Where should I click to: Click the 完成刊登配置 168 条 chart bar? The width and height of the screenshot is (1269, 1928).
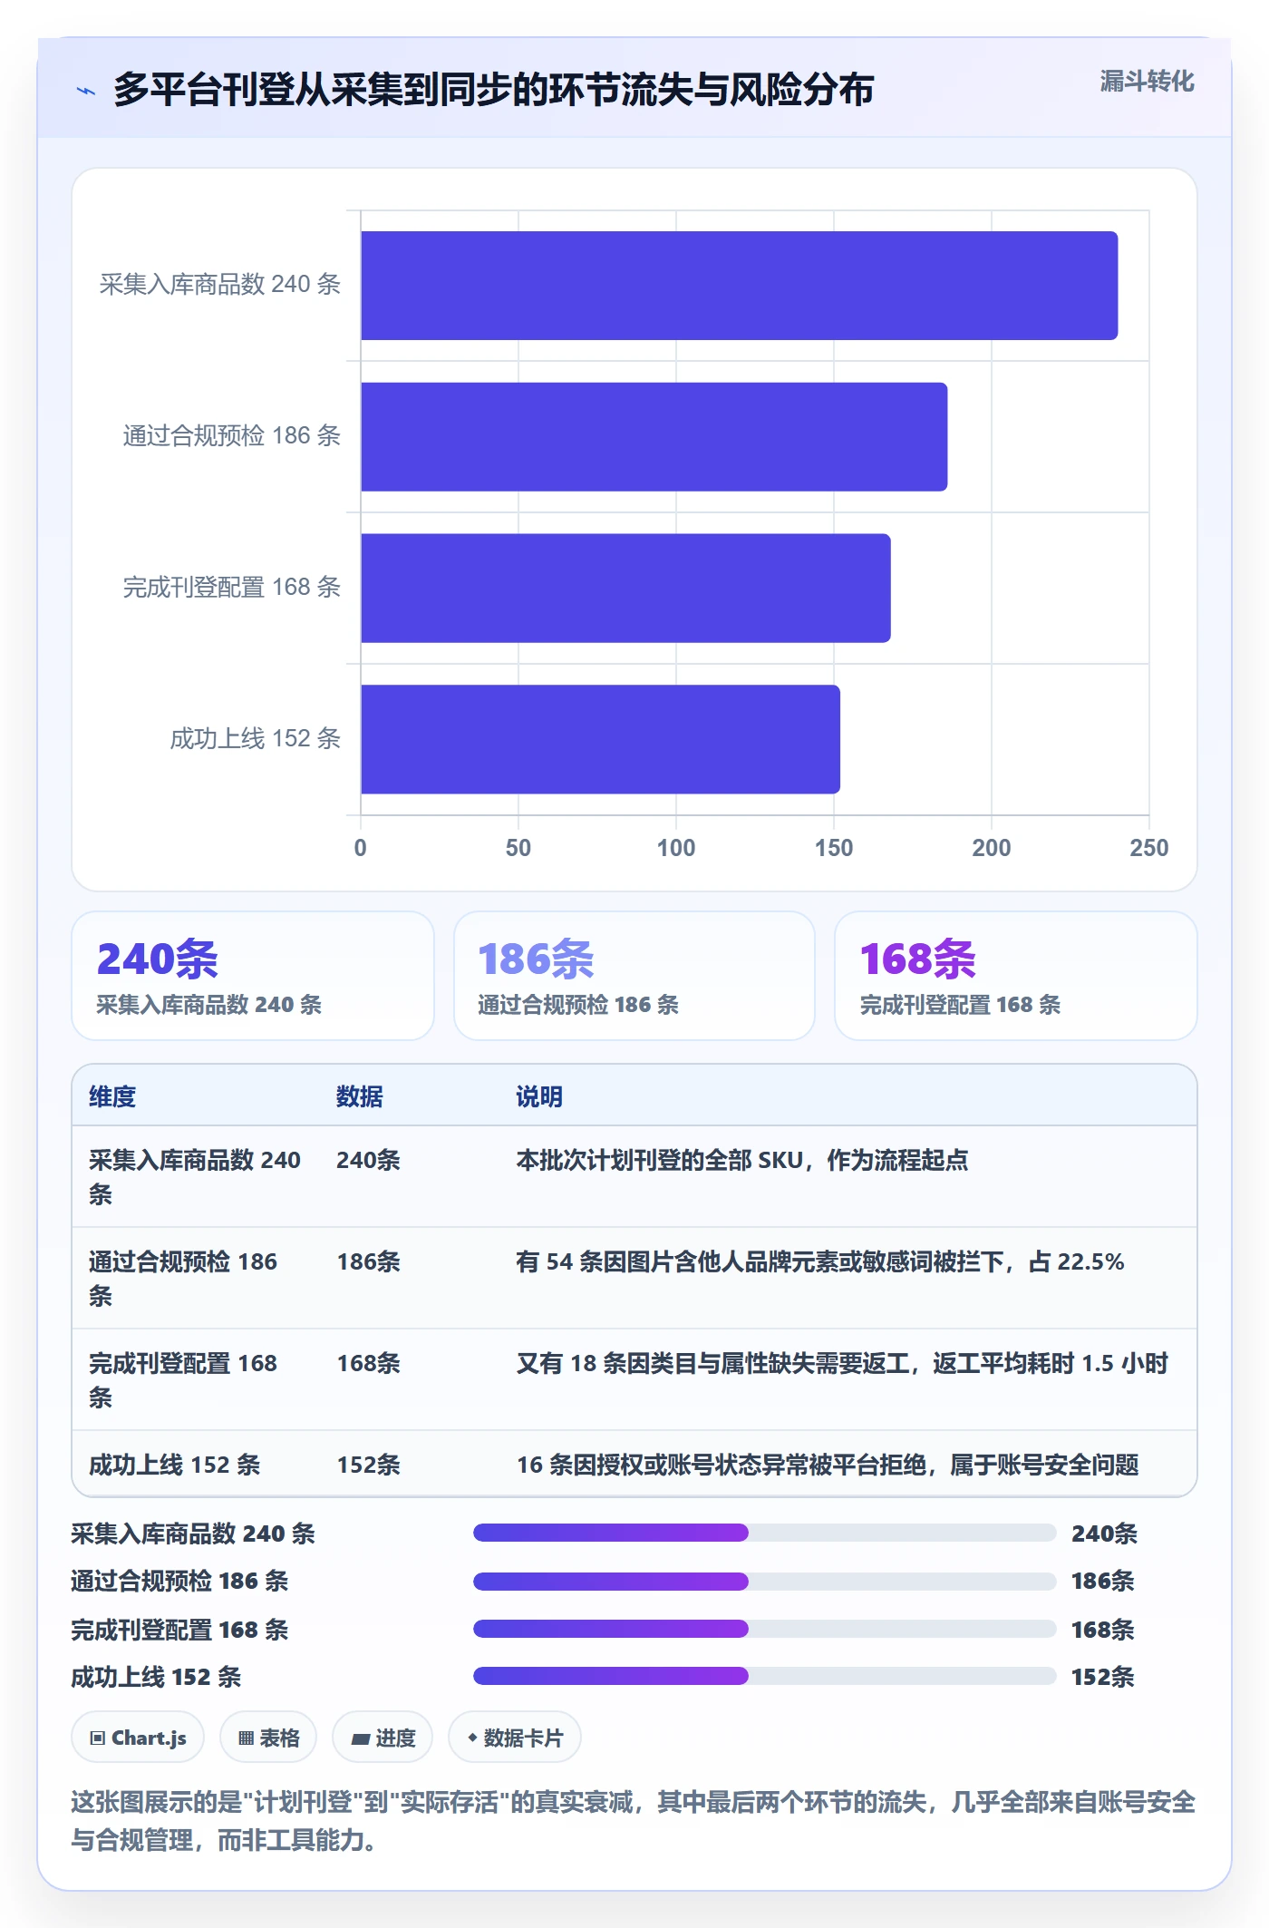(x=625, y=589)
